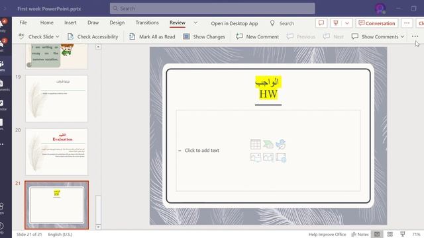424x238 pixels.
Task: Switch to the Transitions tab
Action: (x=147, y=22)
